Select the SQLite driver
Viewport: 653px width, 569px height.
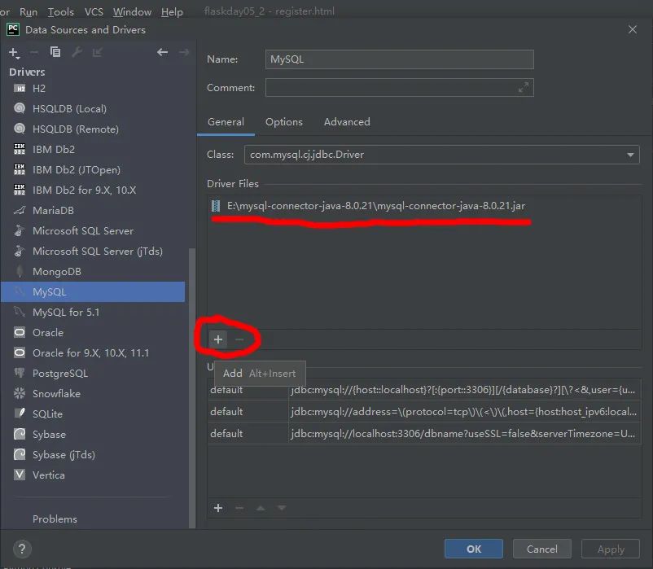tap(93, 414)
